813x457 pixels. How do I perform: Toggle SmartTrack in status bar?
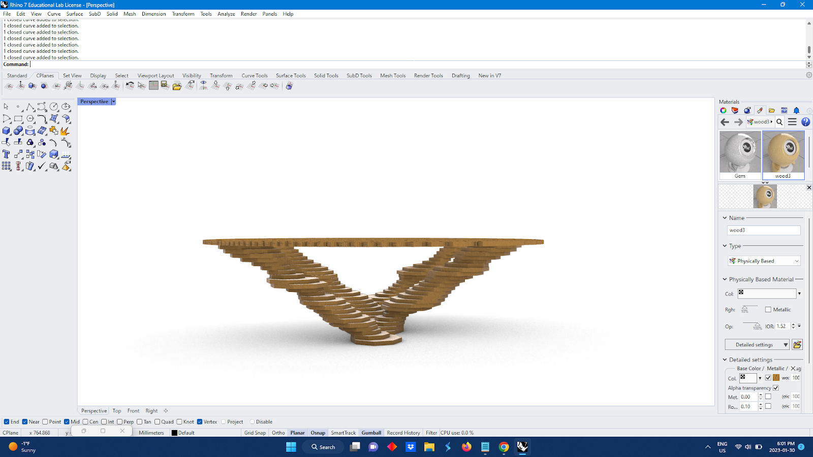click(x=343, y=433)
